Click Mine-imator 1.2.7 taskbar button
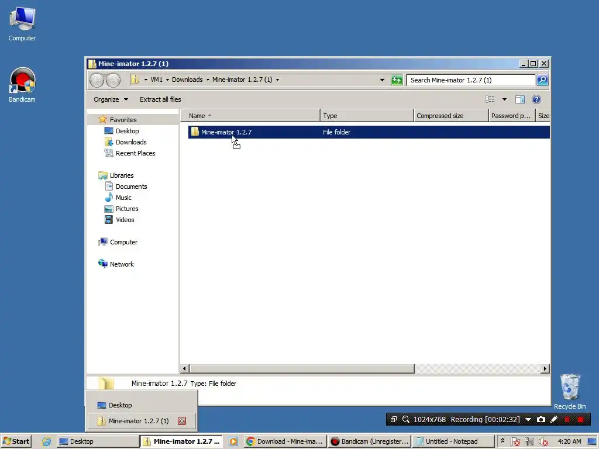This screenshot has width=599, height=449. pyautogui.click(x=181, y=441)
